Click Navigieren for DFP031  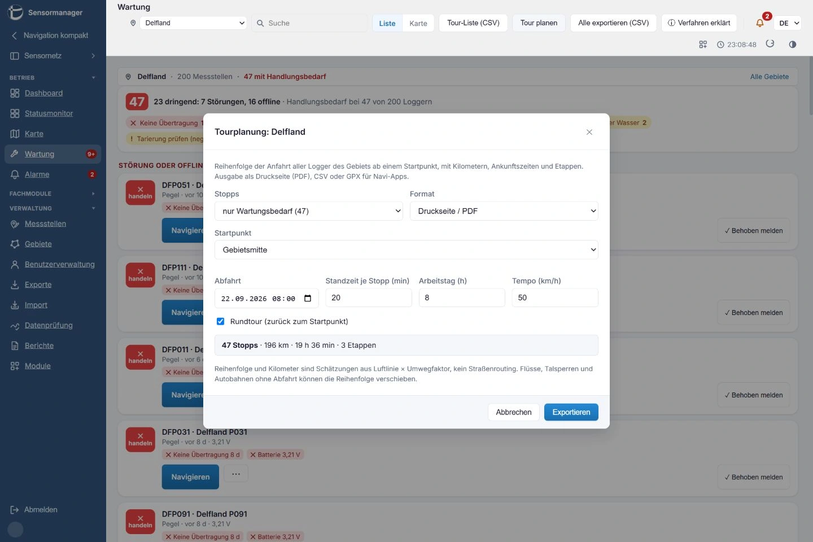click(190, 477)
